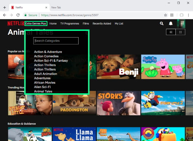
Task: Open the Peppa Pig thumbnail
Action: [163, 67]
